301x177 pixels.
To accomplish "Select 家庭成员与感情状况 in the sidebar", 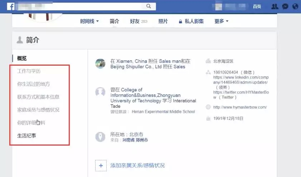I will (x=38, y=110).
